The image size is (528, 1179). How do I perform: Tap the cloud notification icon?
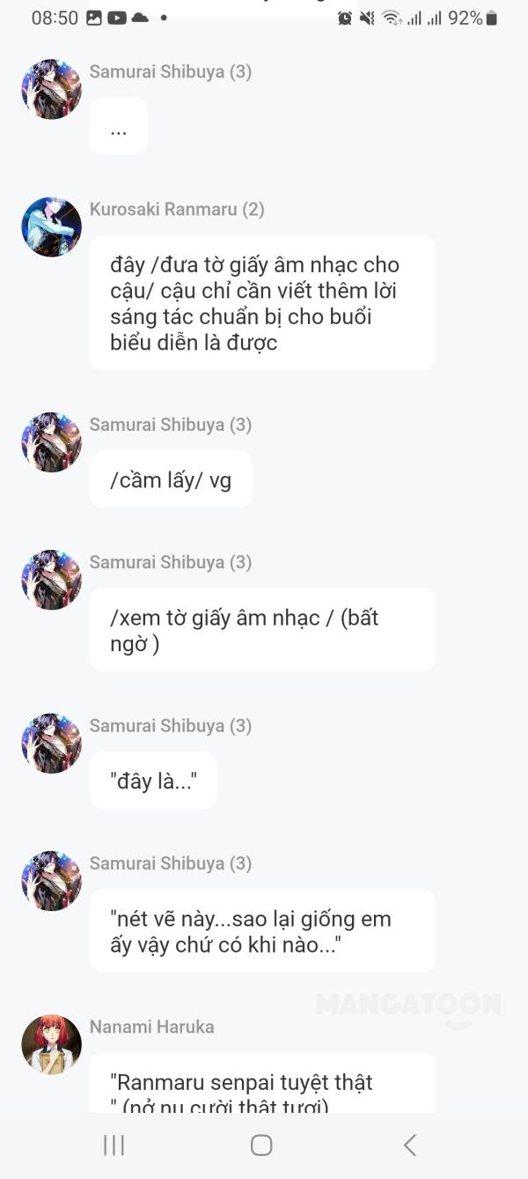point(139,18)
